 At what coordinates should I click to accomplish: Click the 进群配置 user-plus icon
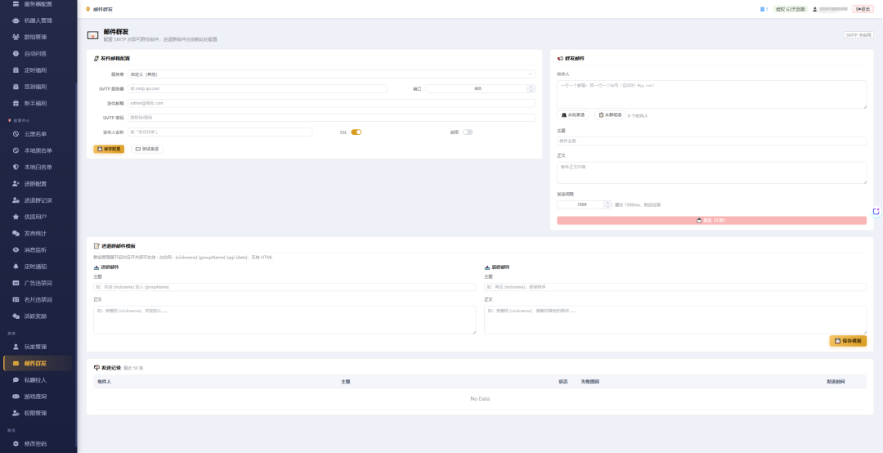pos(16,184)
